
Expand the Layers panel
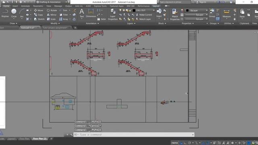pyautogui.click(x=131, y=23)
